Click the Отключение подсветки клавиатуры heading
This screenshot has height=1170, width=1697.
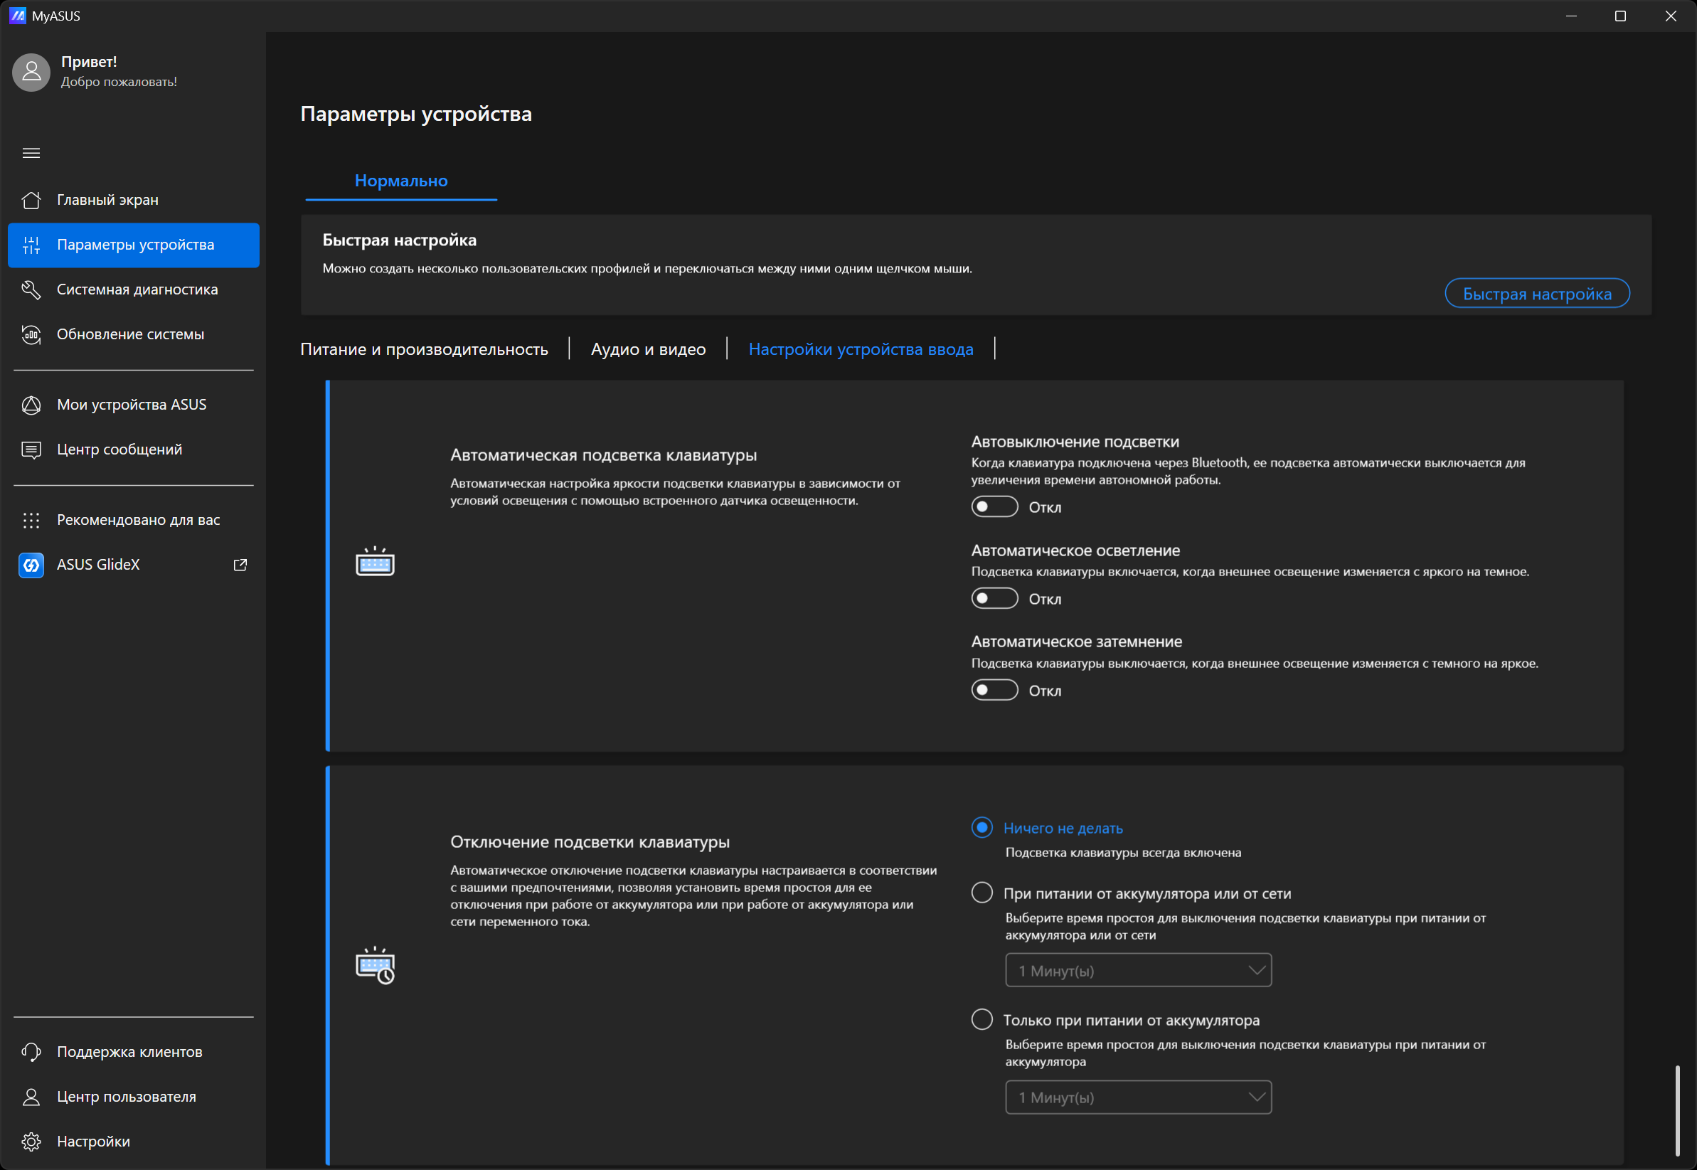[x=590, y=842]
